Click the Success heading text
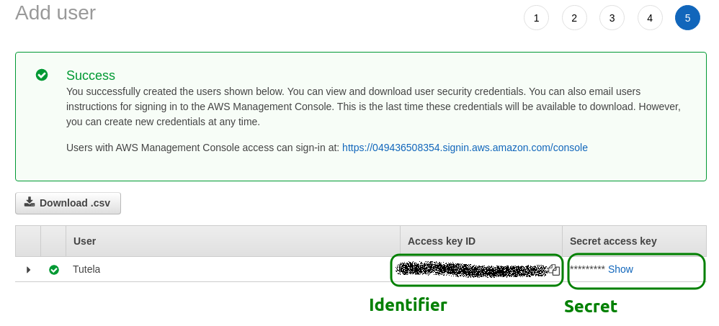 91,75
